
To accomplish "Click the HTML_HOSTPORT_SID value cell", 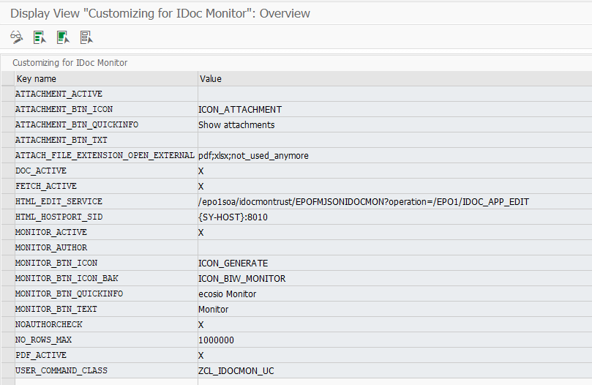I will coord(395,217).
